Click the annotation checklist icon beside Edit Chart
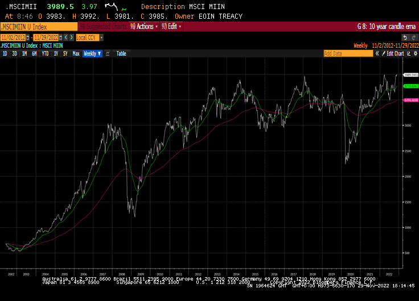Image resolution: width=419 pixels, height=301 pixels. [x=409, y=53]
